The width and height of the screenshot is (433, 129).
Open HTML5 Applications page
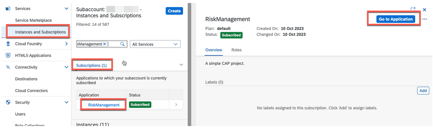point(33,55)
